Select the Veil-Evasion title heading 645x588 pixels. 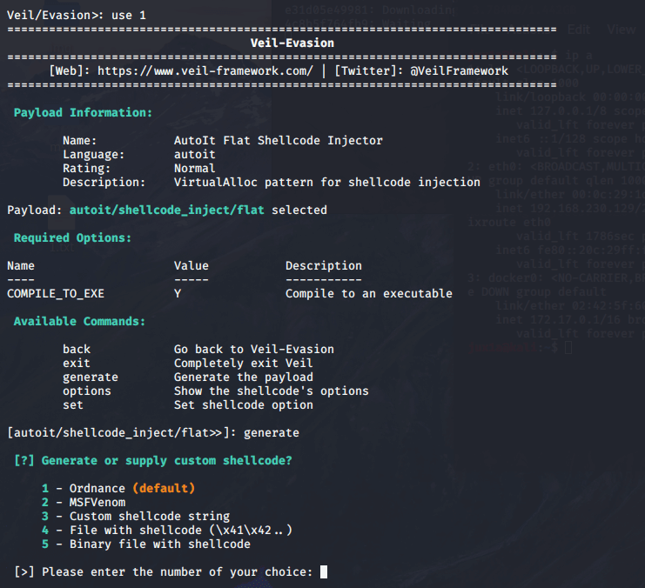292,43
